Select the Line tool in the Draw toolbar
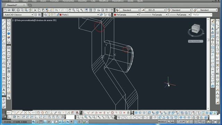The image size is (222, 125). click(x=4, y=21)
